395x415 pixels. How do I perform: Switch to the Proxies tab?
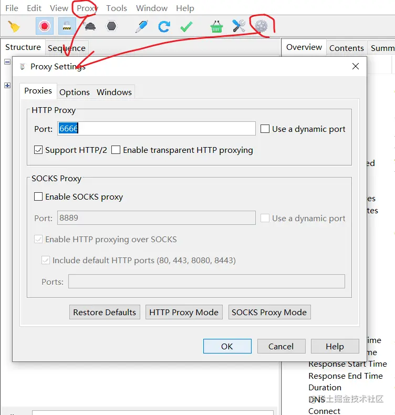(x=38, y=91)
